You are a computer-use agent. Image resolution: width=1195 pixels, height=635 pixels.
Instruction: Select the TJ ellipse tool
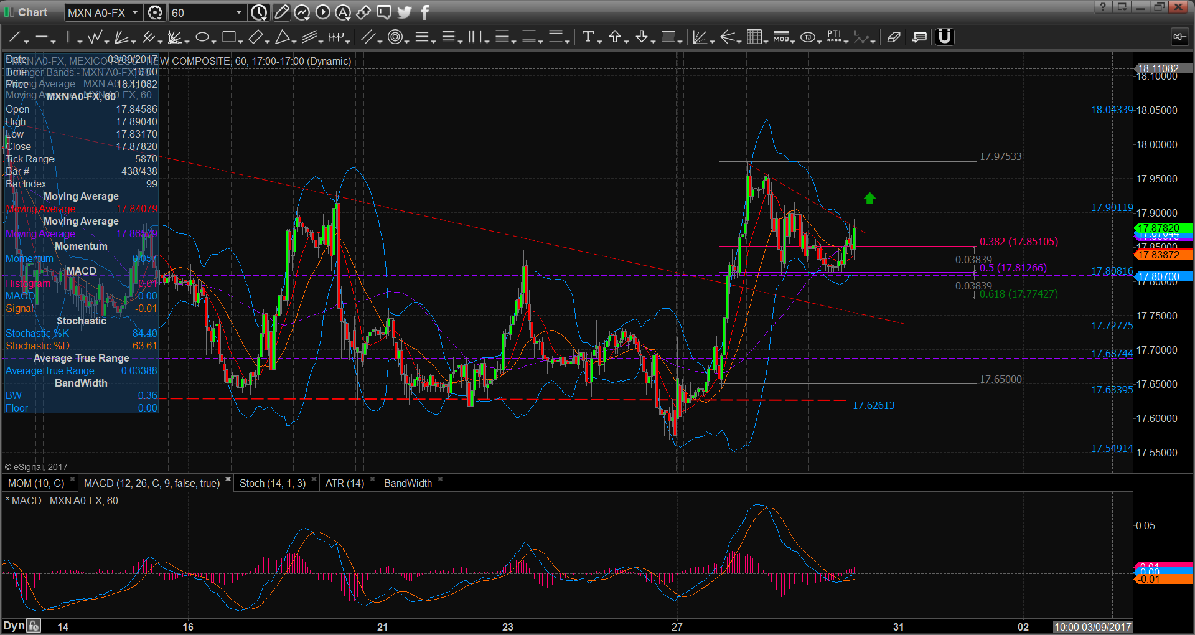coord(808,37)
